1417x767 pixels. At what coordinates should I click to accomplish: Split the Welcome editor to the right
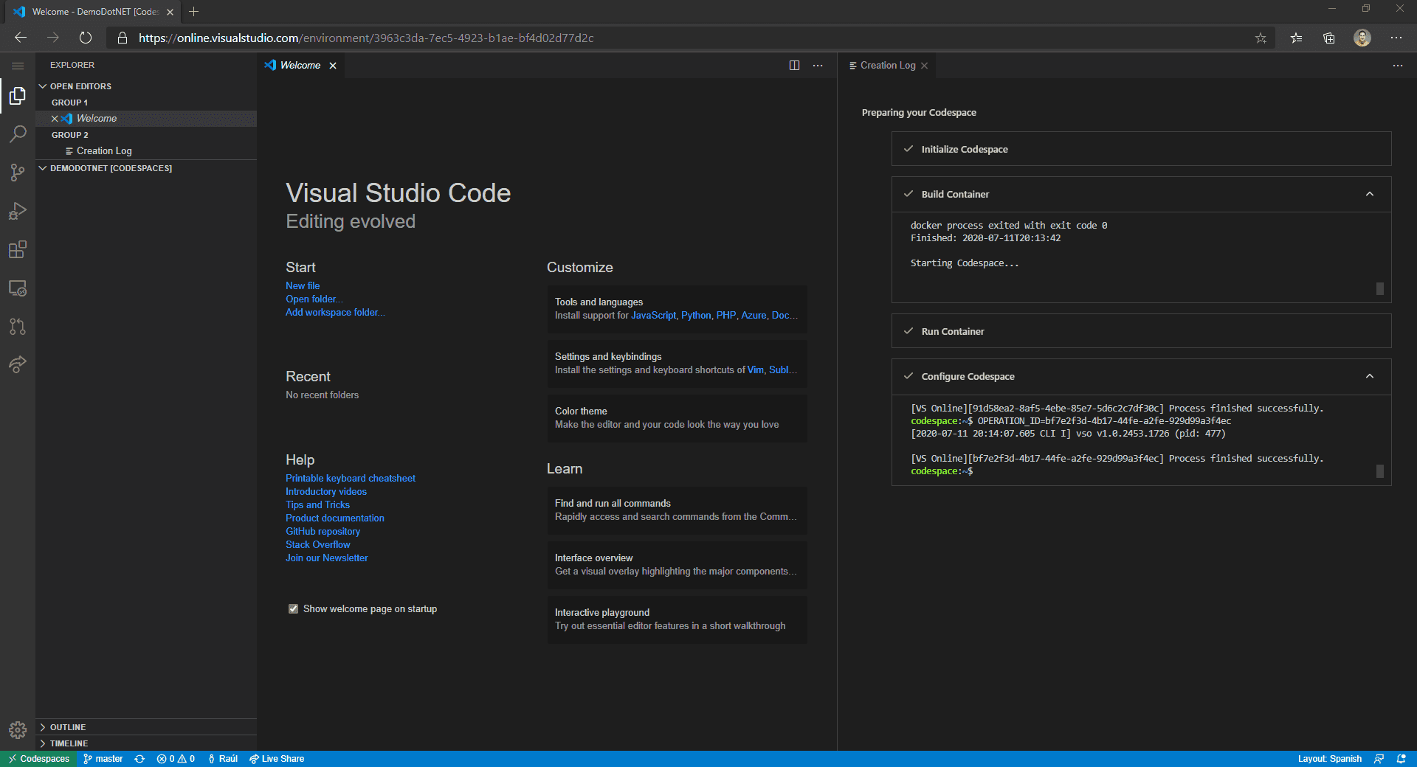[x=794, y=66]
